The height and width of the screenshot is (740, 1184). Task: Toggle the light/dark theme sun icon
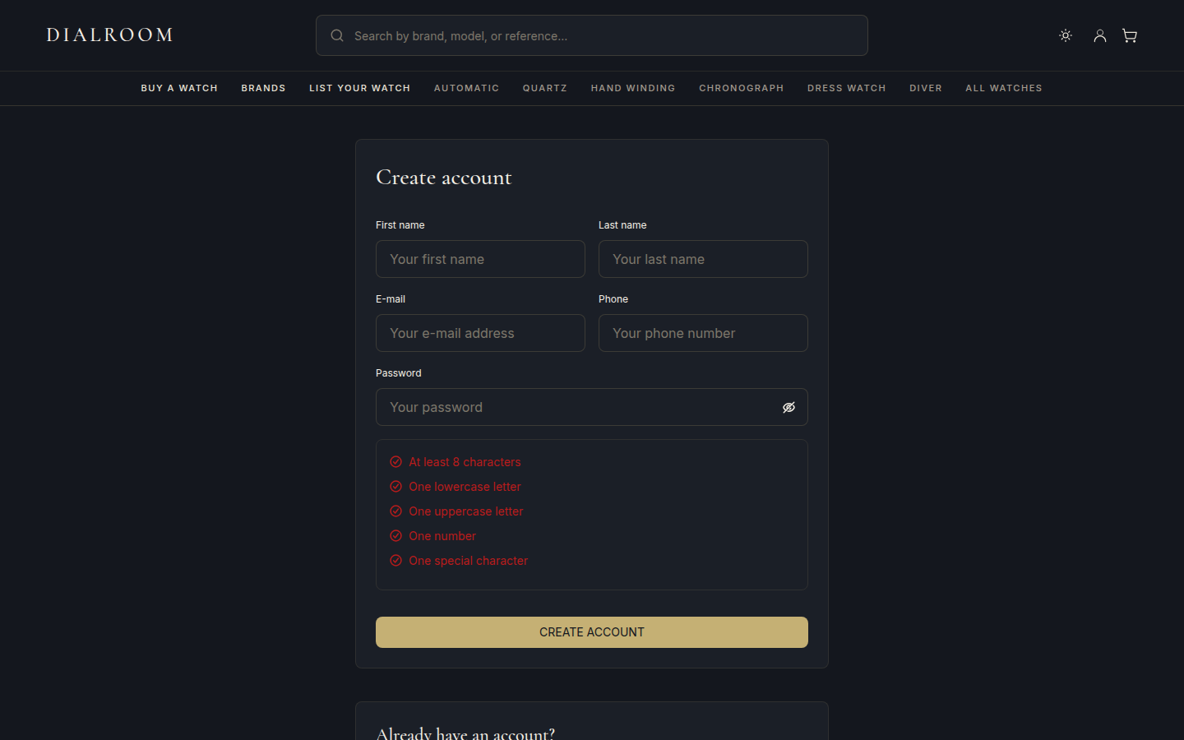pyautogui.click(x=1066, y=35)
